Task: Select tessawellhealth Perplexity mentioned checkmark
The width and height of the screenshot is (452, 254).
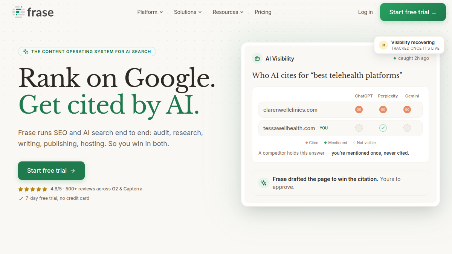Action: [x=383, y=128]
